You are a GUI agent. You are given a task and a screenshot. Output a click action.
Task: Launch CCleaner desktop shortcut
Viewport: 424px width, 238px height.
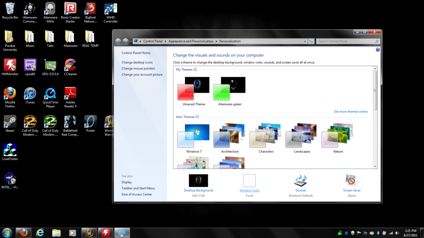click(x=70, y=67)
